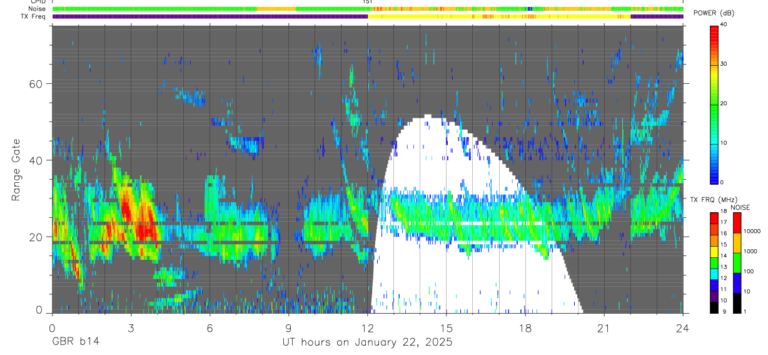Click the 18 tick on UT hours axis
The width and height of the screenshot is (768, 355).
525,328
